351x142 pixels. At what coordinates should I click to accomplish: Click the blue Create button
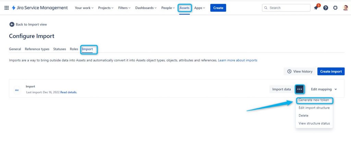[x=218, y=8]
